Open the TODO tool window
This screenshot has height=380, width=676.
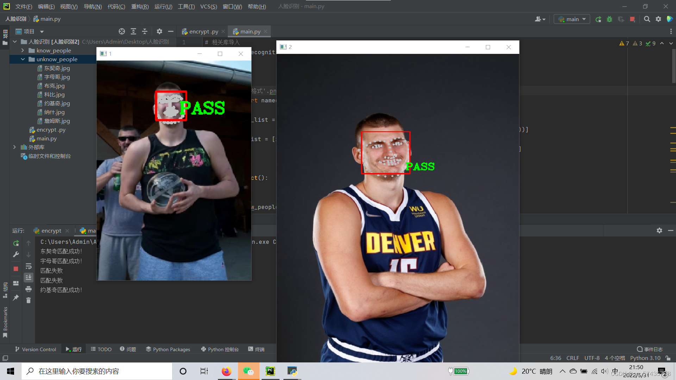coord(101,349)
